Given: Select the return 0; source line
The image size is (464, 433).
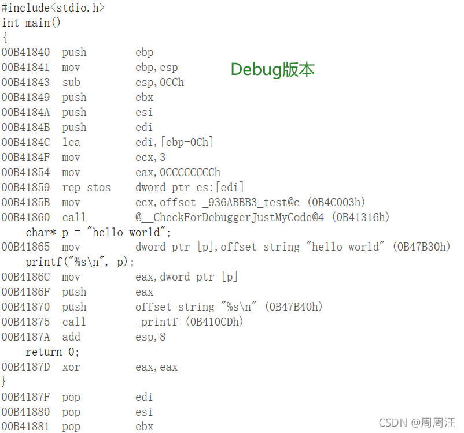Looking at the screenshot, I should click(x=53, y=352).
